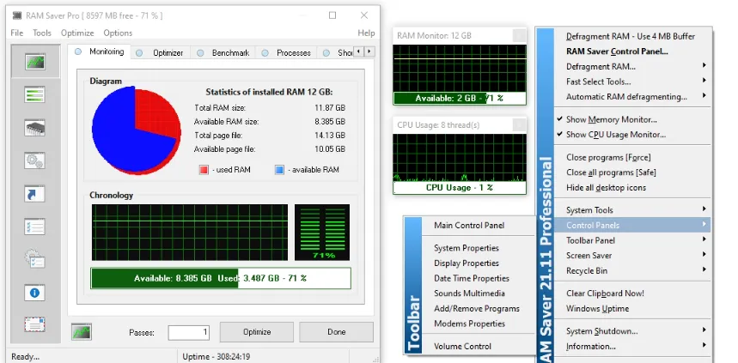The height and width of the screenshot is (363, 738).
Task: Click the sidebar gear with checklist icon
Action: click(35, 259)
